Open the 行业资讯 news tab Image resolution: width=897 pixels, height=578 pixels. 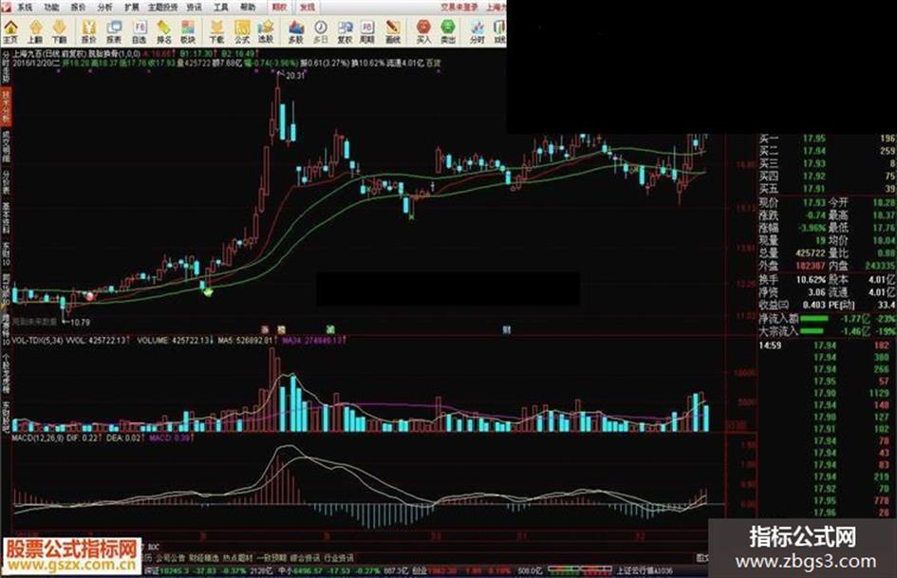click(x=339, y=557)
